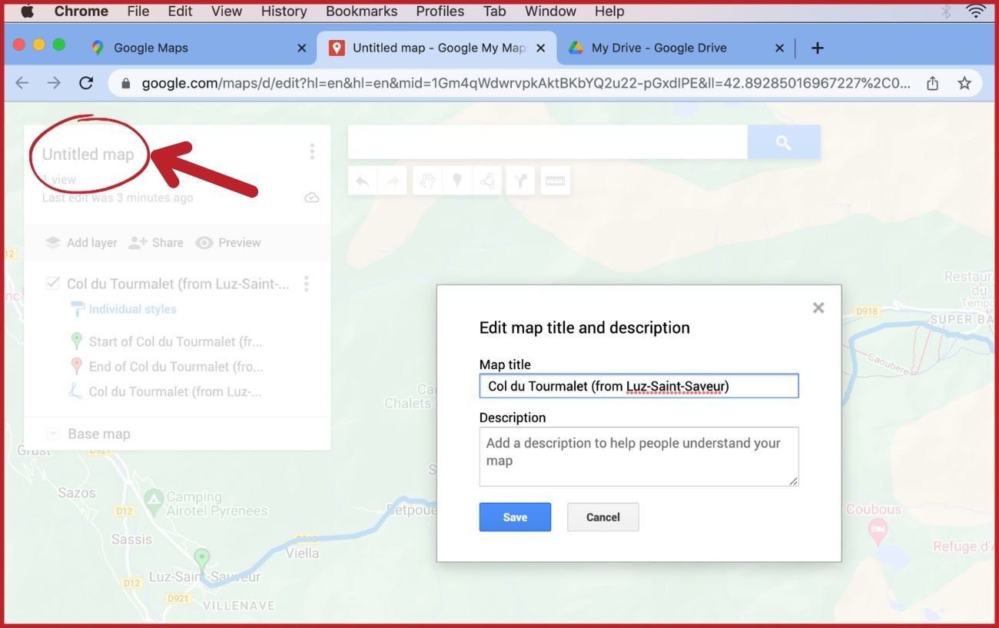Viewport: 999px width, 628px height.
Task: Select the Add directions tool
Action: click(521, 181)
